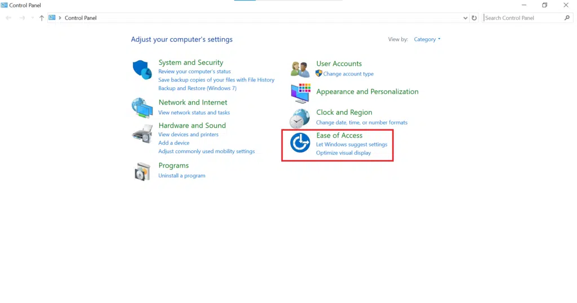
Task: Click the Clock and Region globe icon
Action: click(300, 118)
